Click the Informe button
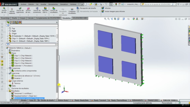Viewport: 190px width, 107px height. pyautogui.click(x=106, y=8)
